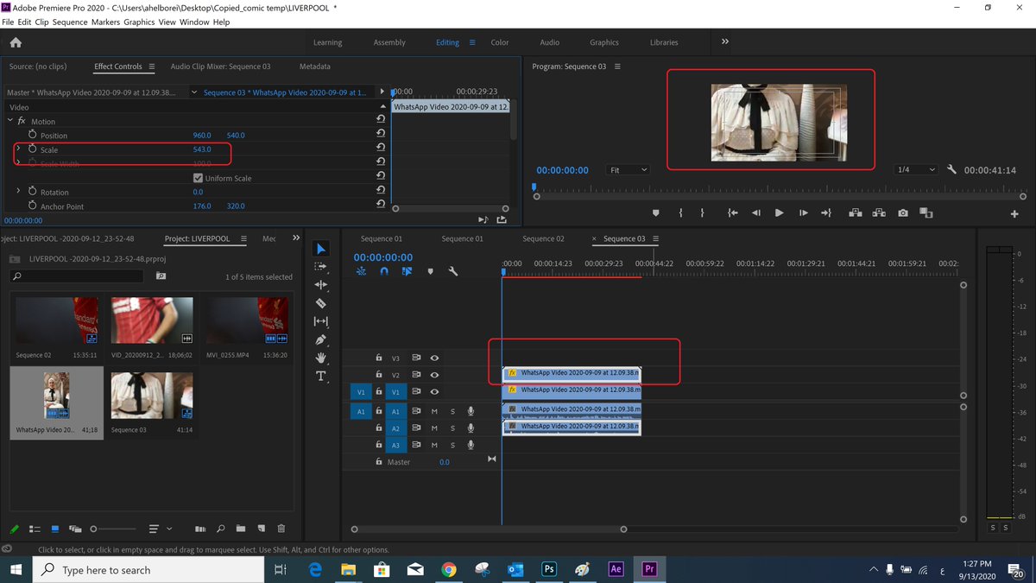Collapse the Motion effect group
Viewport: 1036px width, 583px height.
[x=10, y=121]
